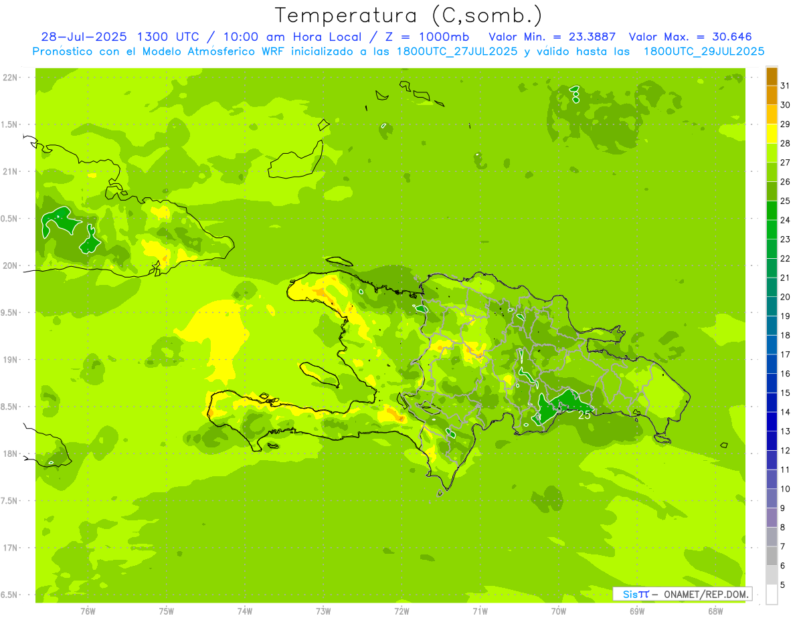Click the latitude label 22N
This screenshot has width=803, height=620.
click(10, 78)
